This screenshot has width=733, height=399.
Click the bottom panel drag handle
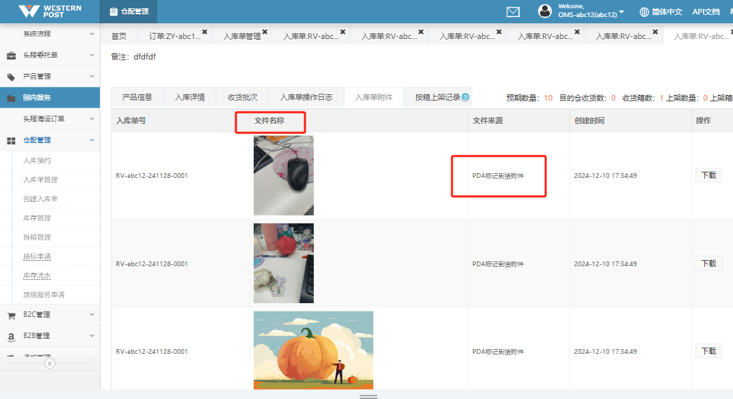point(369,396)
